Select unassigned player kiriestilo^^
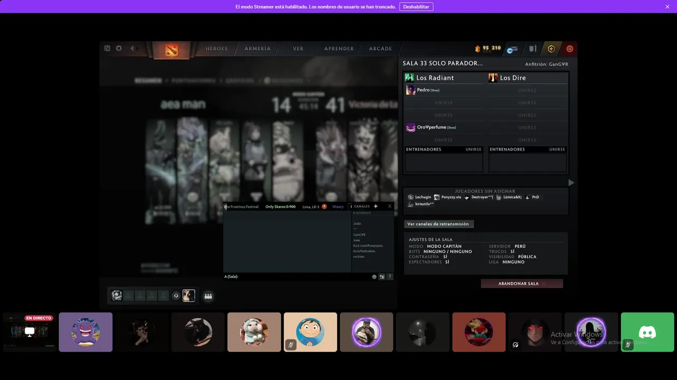Screen dimensions: 677x380 point(421,204)
